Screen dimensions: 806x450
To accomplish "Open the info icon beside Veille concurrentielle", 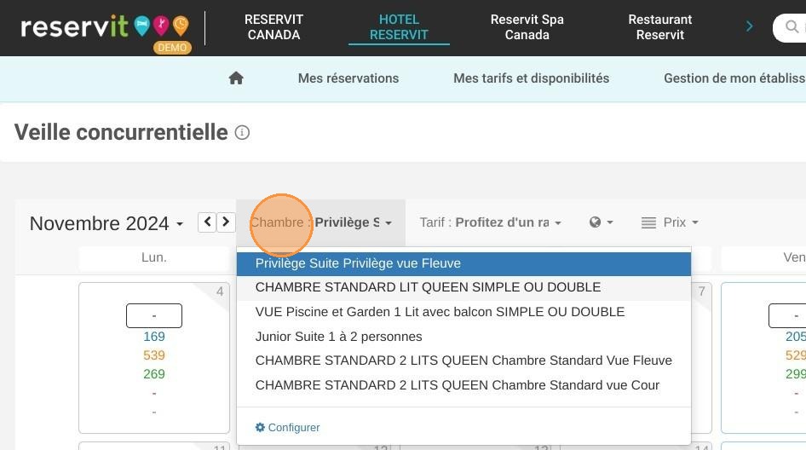I will pos(242,133).
